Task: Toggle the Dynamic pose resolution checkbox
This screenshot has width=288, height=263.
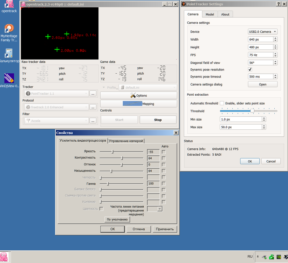Action: coord(250,69)
